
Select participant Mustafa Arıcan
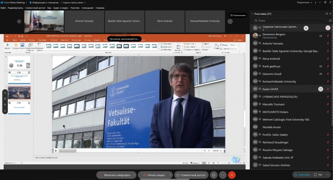coord(291,127)
